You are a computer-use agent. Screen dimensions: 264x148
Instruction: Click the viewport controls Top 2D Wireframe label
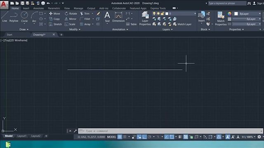14,40
